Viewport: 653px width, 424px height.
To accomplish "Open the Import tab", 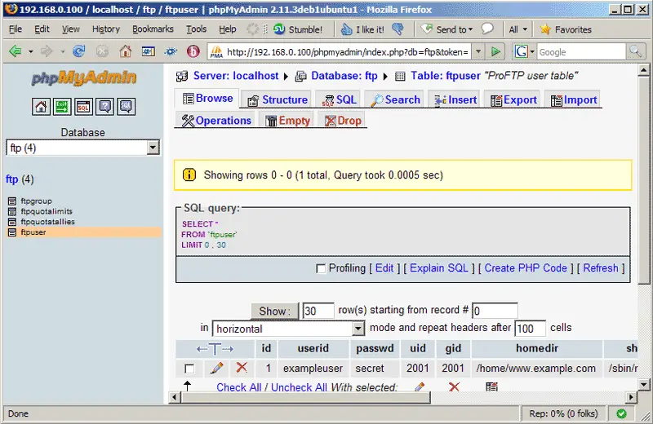I will click(x=574, y=99).
